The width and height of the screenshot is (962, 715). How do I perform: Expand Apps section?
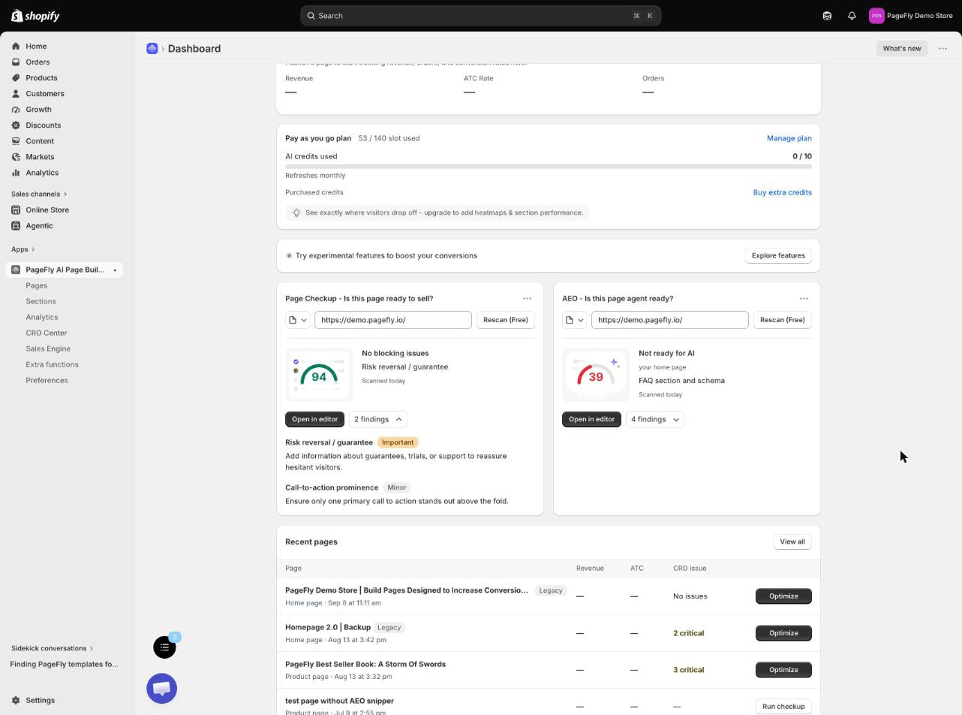tap(23, 249)
